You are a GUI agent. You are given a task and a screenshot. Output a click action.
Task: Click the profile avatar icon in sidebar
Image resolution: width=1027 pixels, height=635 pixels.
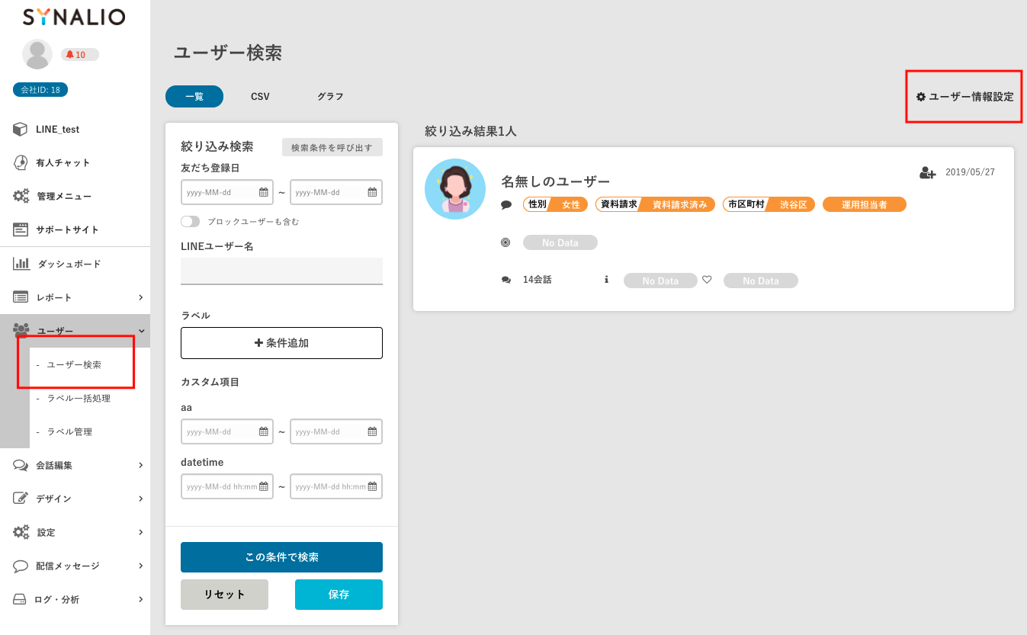(37, 54)
